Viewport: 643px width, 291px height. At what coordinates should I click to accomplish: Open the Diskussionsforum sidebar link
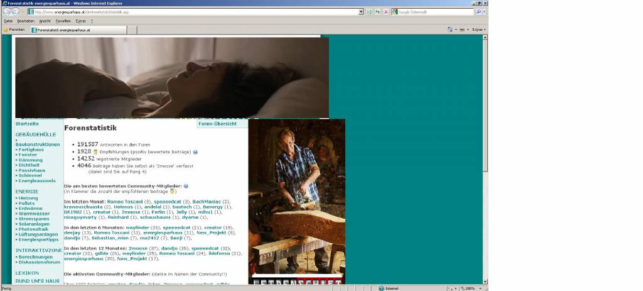40,262
